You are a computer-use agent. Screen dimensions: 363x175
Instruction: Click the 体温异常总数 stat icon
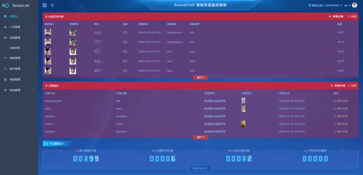click(x=154, y=151)
